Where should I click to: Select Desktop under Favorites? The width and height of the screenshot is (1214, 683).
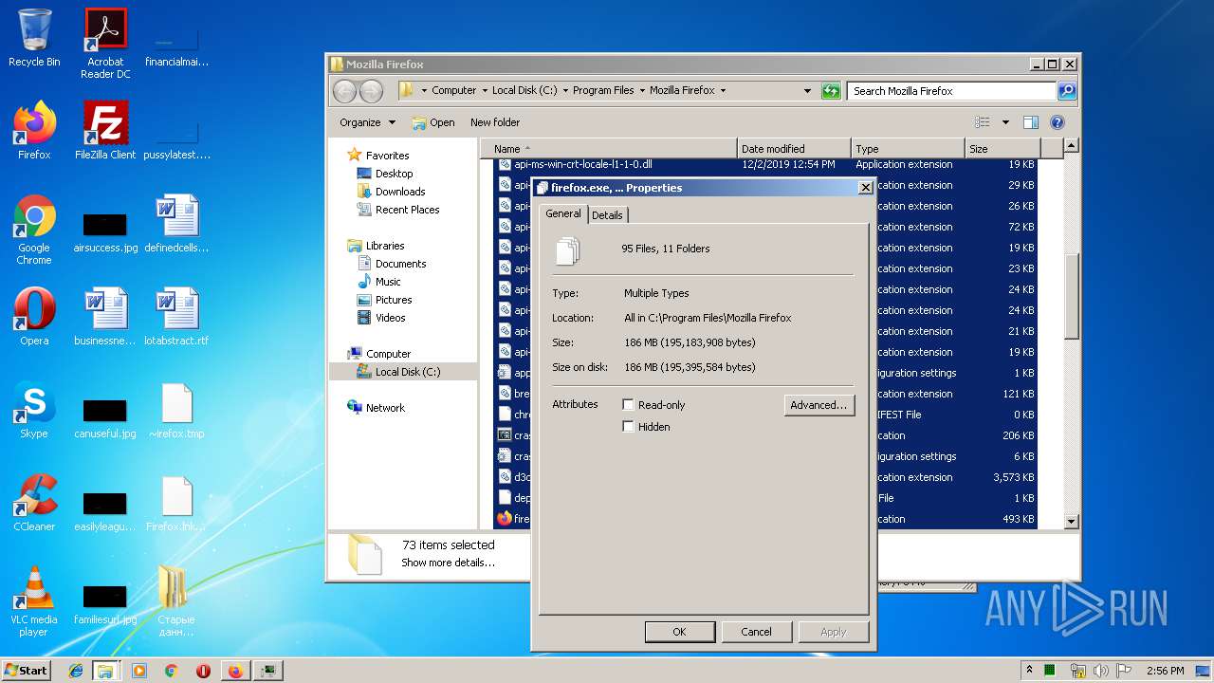click(x=394, y=174)
